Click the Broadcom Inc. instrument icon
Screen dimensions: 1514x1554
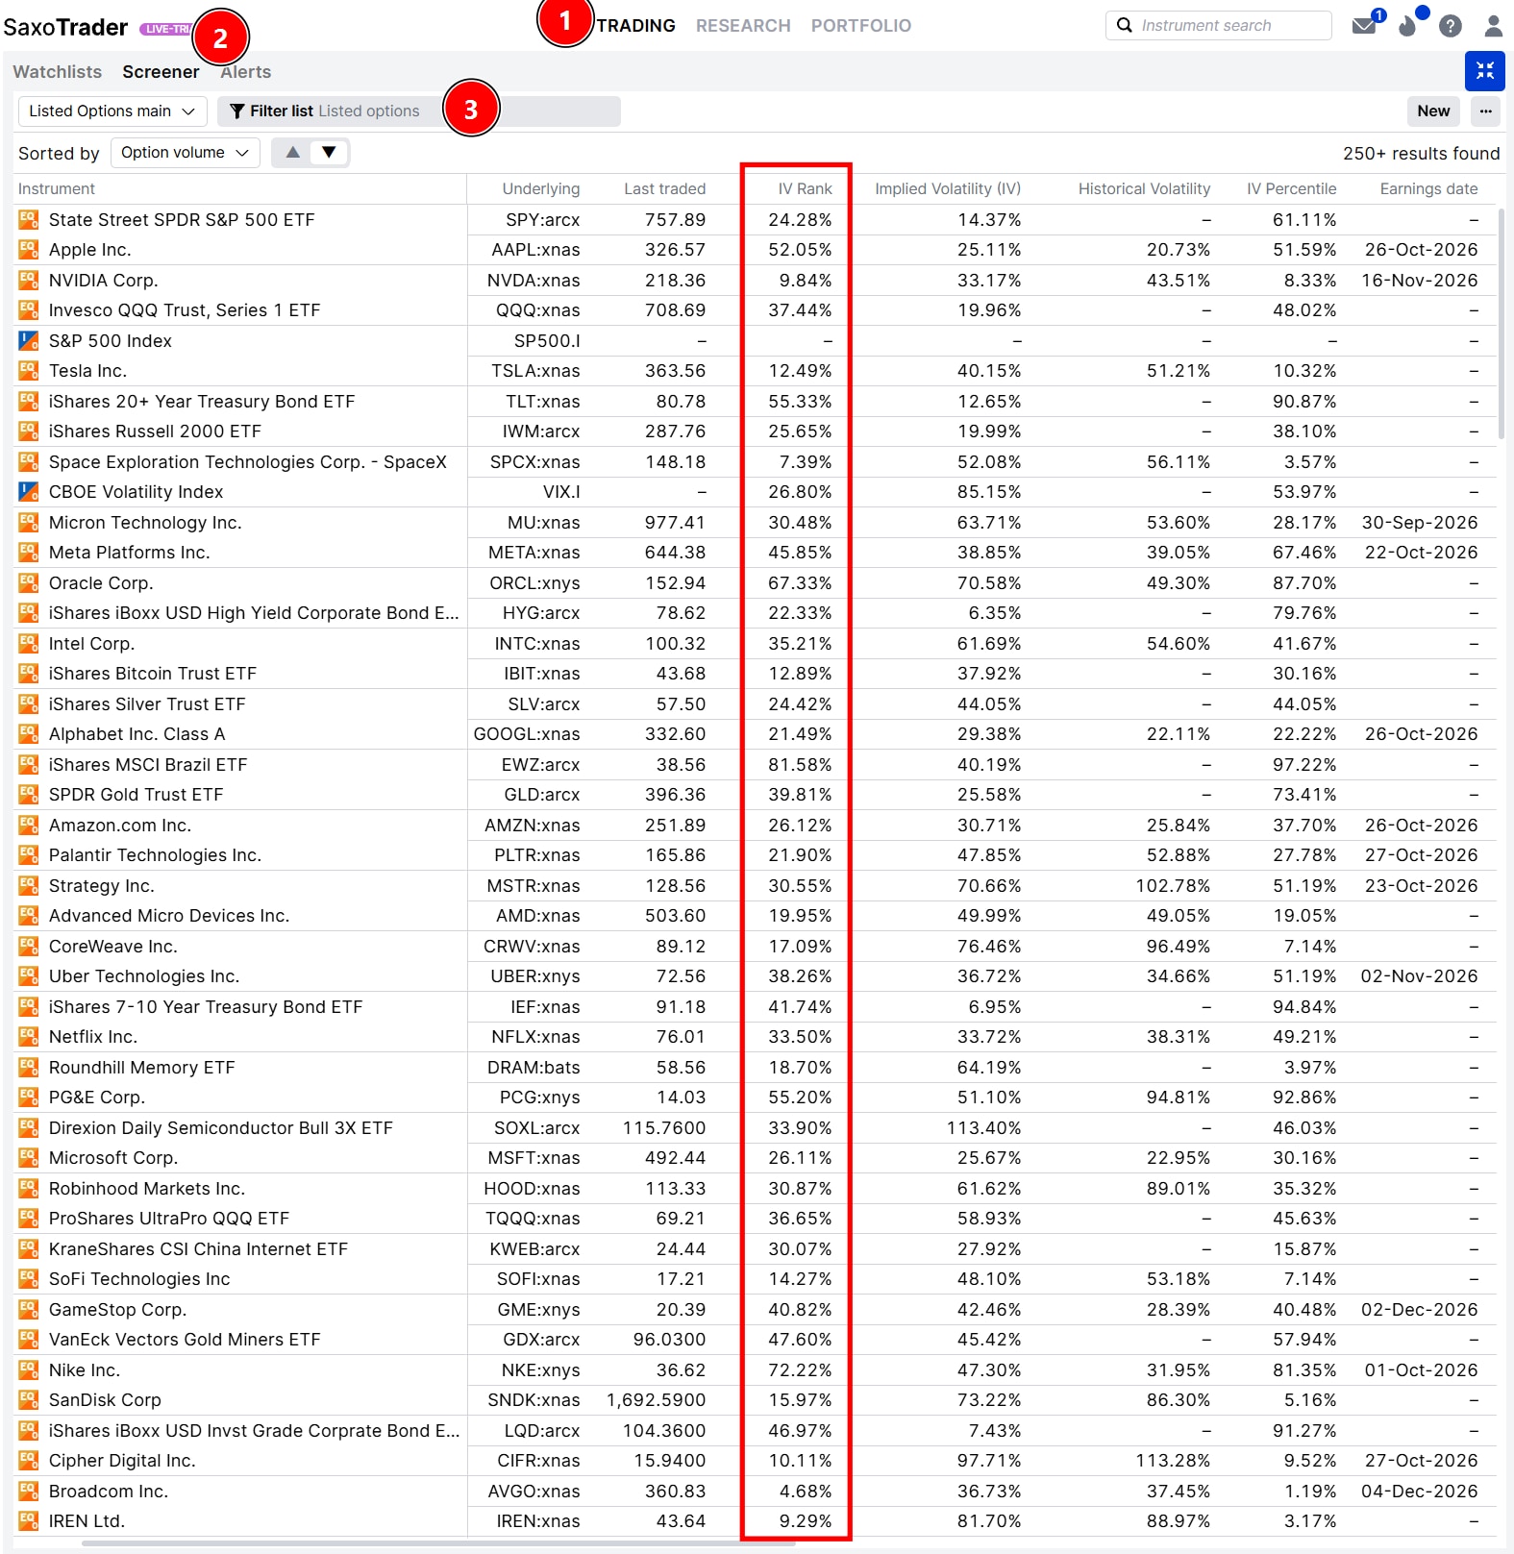click(x=29, y=1491)
